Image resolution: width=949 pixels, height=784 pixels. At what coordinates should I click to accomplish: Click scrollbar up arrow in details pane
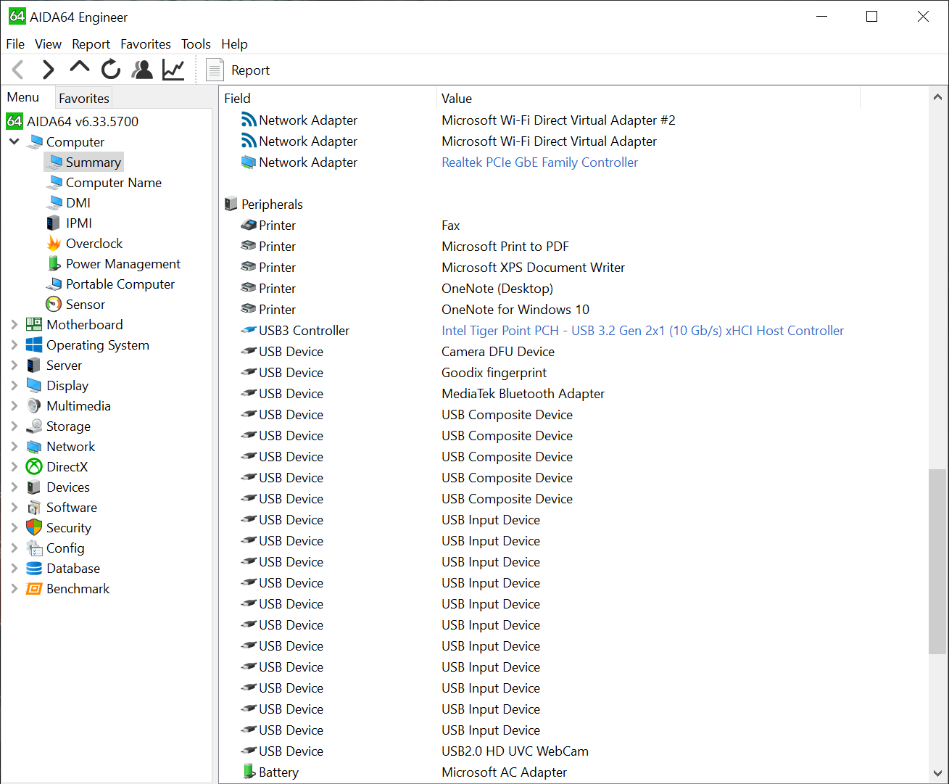(937, 97)
